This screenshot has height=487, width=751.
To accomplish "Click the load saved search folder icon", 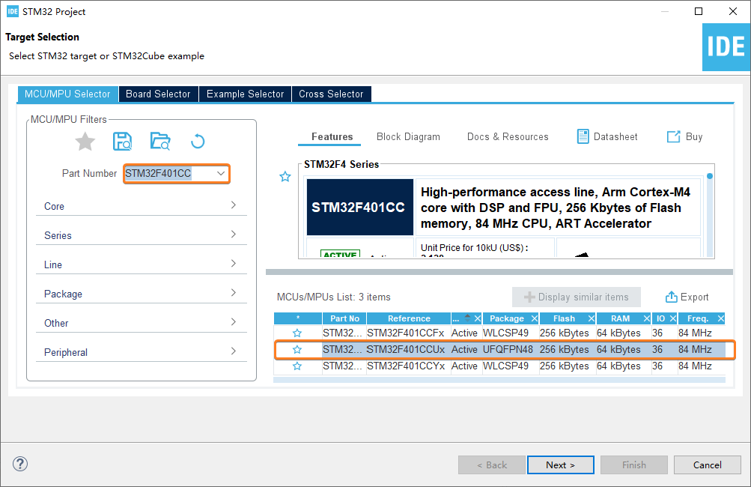I will pyautogui.click(x=160, y=142).
